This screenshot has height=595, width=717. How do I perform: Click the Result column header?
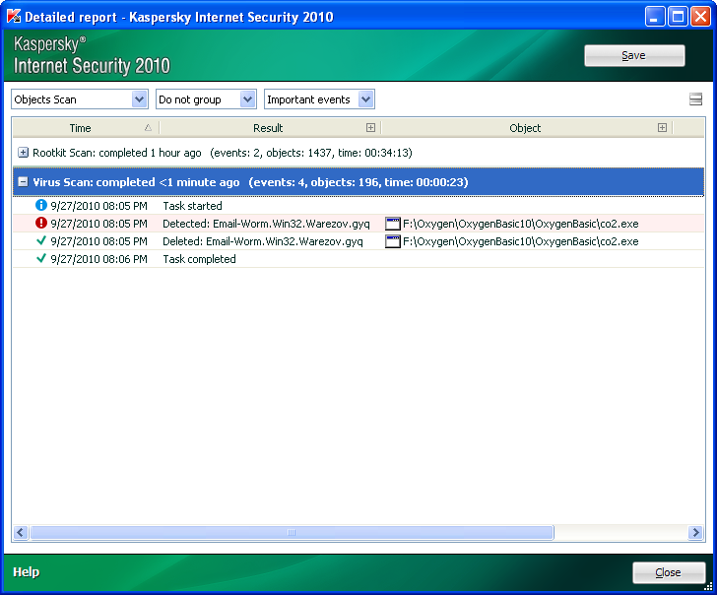point(270,128)
